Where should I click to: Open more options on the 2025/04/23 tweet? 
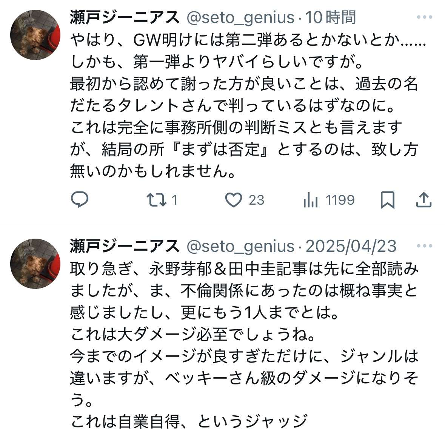424,246
